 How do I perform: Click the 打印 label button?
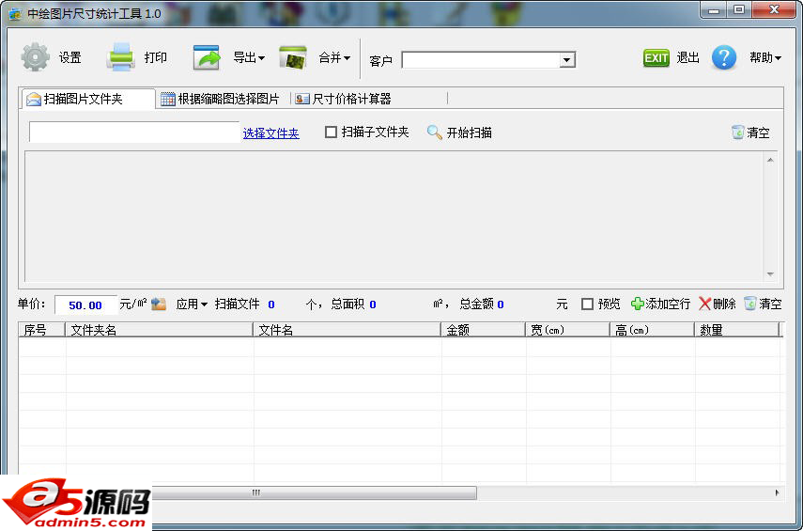click(156, 57)
